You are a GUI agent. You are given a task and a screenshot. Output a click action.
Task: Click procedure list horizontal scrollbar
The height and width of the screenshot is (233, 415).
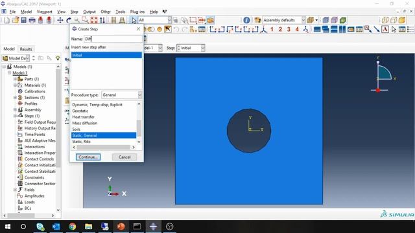tap(104, 147)
